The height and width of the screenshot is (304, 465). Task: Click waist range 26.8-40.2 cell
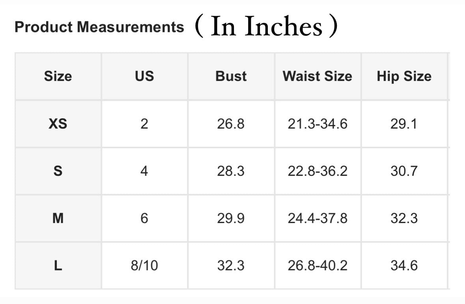click(x=317, y=265)
